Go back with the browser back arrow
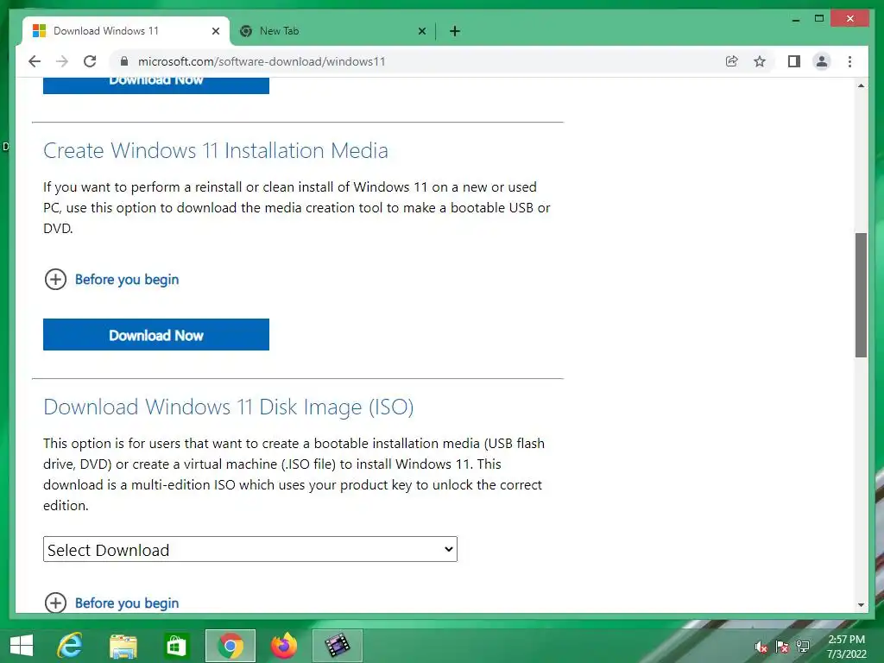The image size is (884, 663). click(35, 61)
